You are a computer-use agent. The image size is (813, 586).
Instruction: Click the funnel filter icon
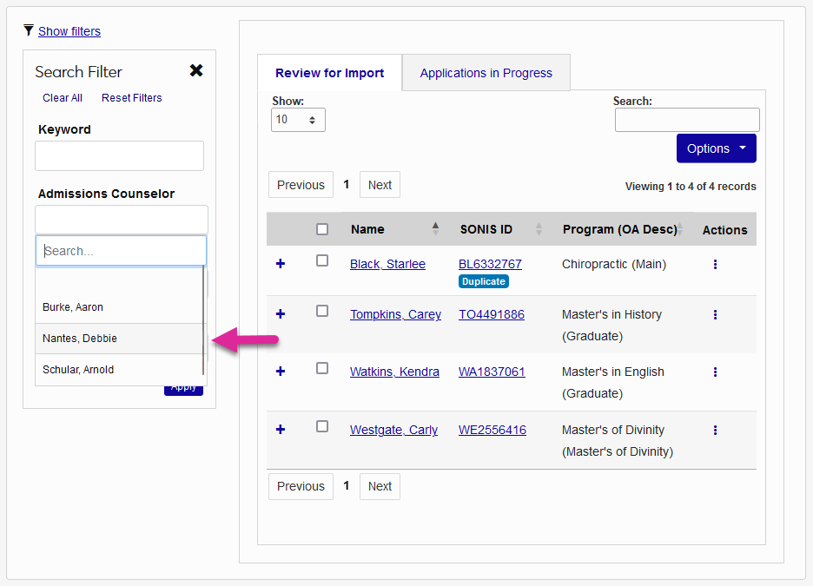(30, 30)
